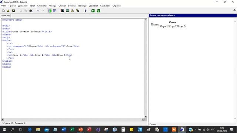
Task: Toggle the green split-view layout icon
Action: [50, 11]
